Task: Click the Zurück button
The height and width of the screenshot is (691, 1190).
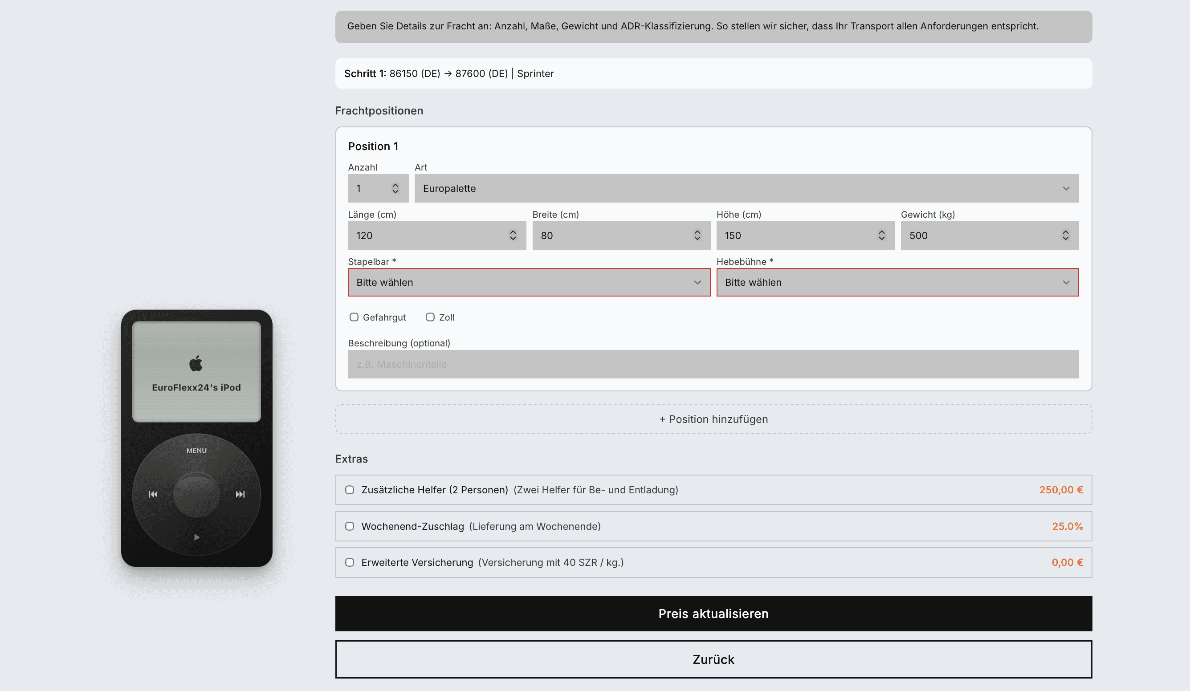Action: tap(713, 659)
